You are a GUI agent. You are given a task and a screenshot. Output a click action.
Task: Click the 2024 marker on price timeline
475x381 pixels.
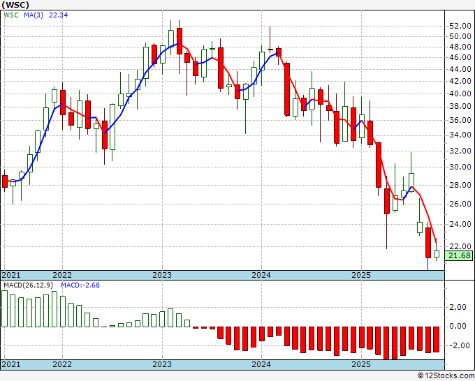(x=261, y=275)
